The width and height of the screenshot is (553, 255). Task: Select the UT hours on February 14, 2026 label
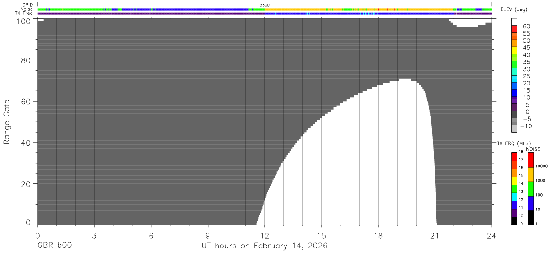click(264, 246)
